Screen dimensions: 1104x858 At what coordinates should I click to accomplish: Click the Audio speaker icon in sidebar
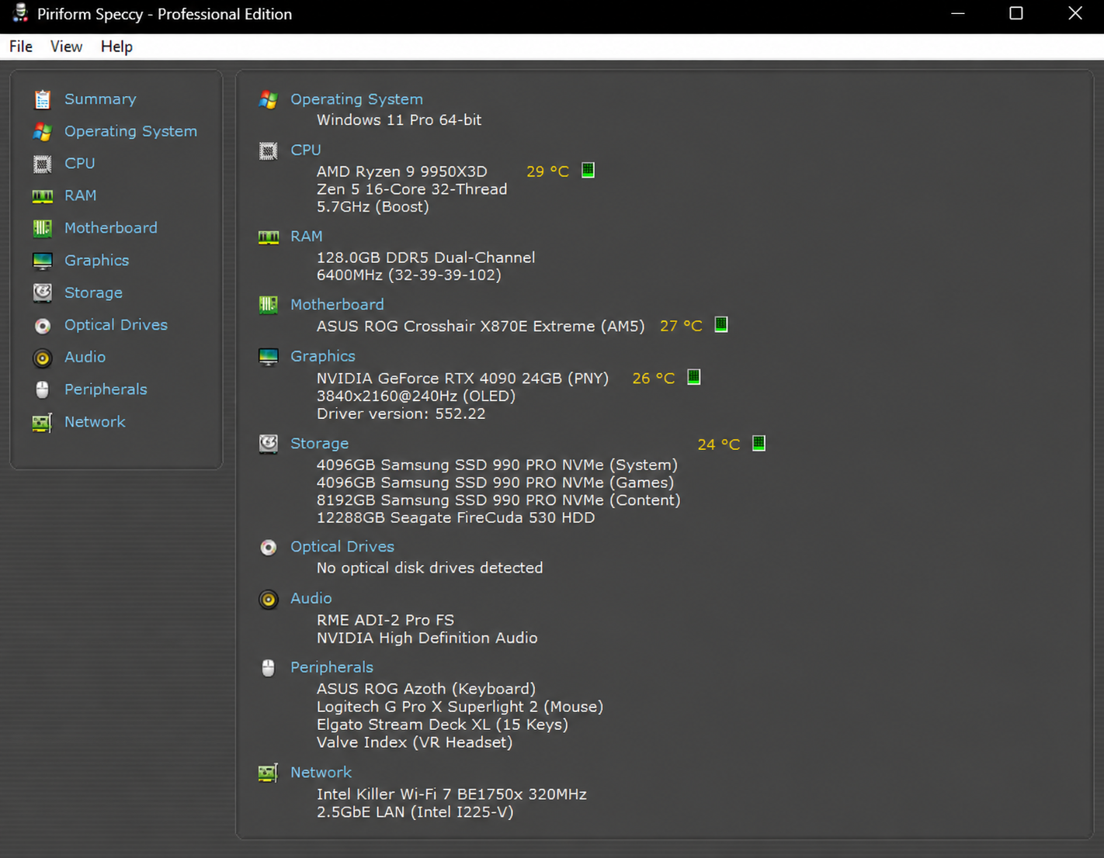point(43,358)
